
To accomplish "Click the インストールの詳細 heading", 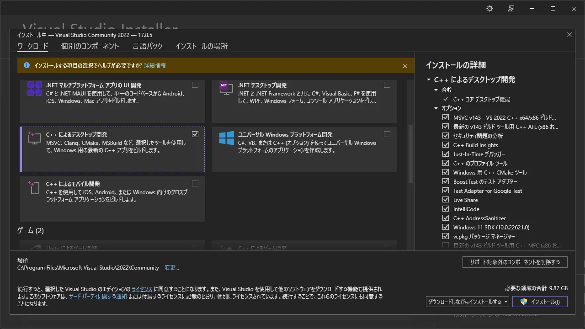I will (x=456, y=65).
